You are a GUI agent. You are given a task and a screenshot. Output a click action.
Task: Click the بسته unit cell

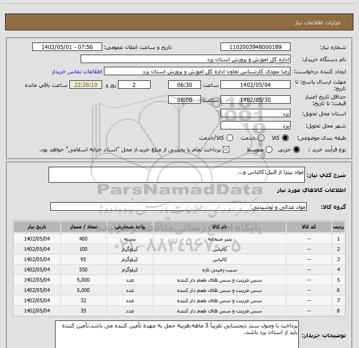130,239
